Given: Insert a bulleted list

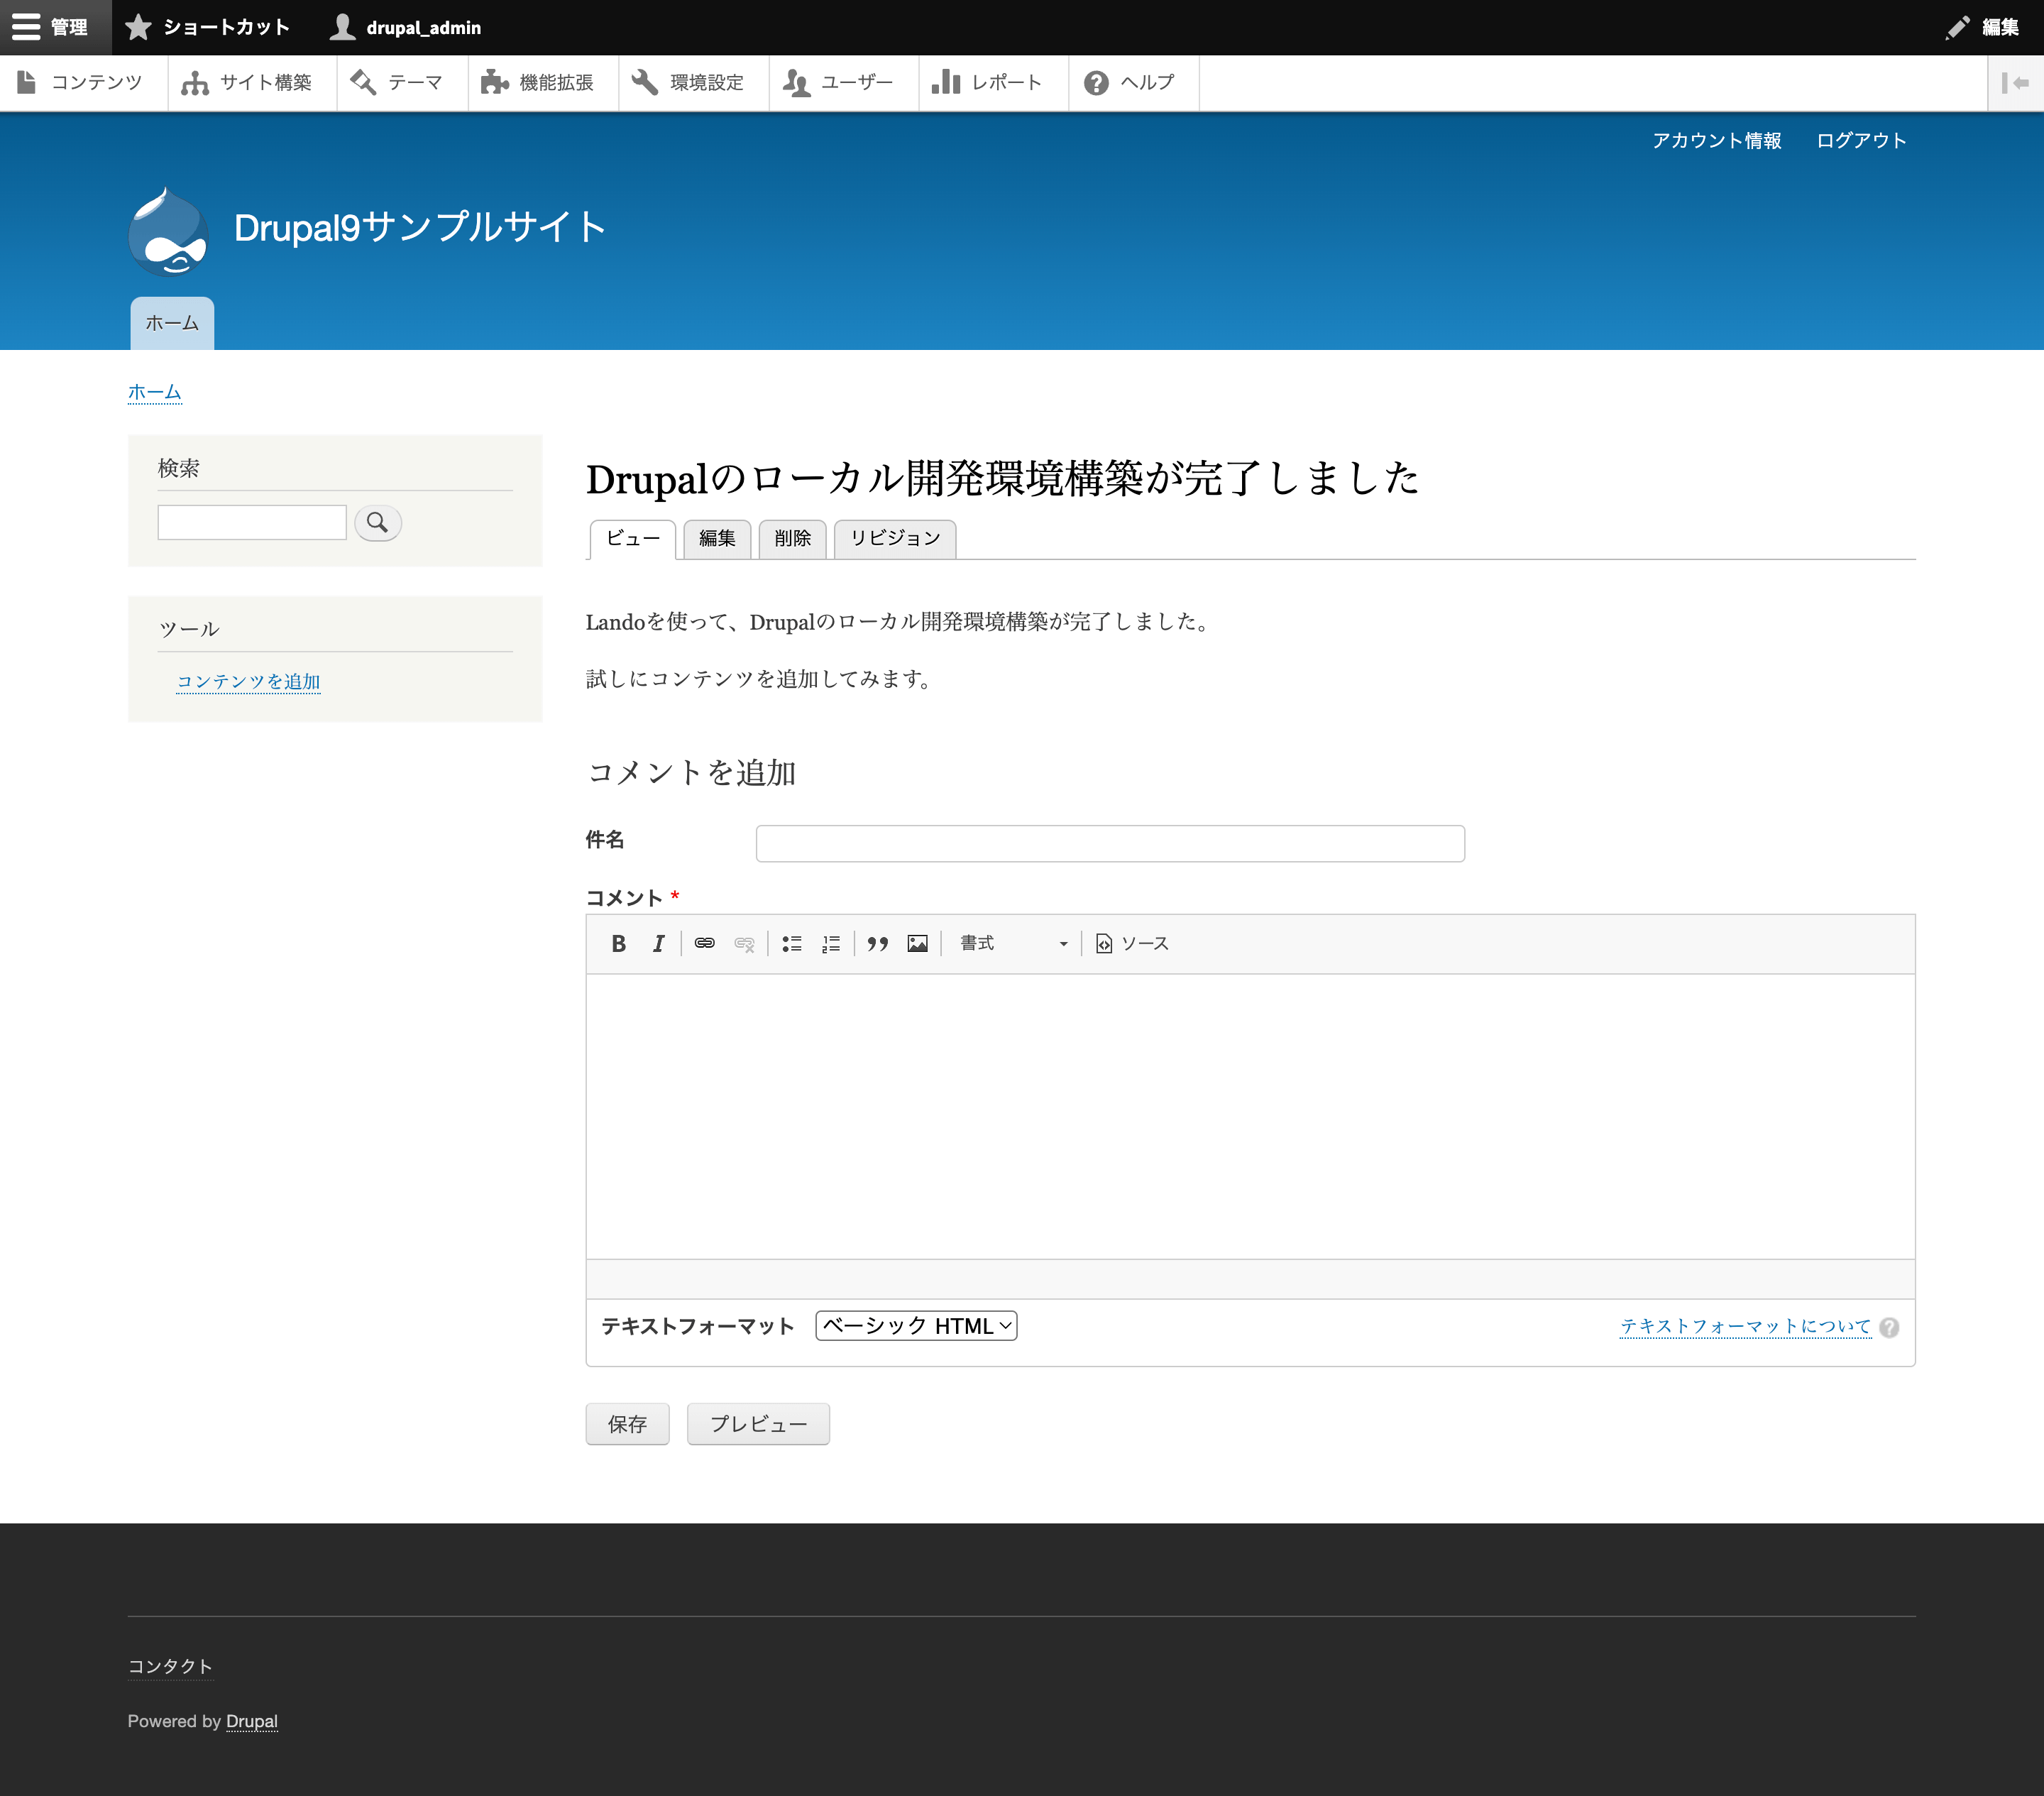Looking at the screenshot, I should tap(792, 943).
